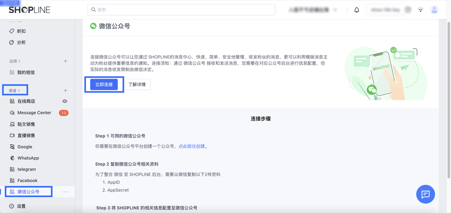The height and width of the screenshot is (213, 451).
Task: Open more options for 微信公众号
Action: point(65,192)
